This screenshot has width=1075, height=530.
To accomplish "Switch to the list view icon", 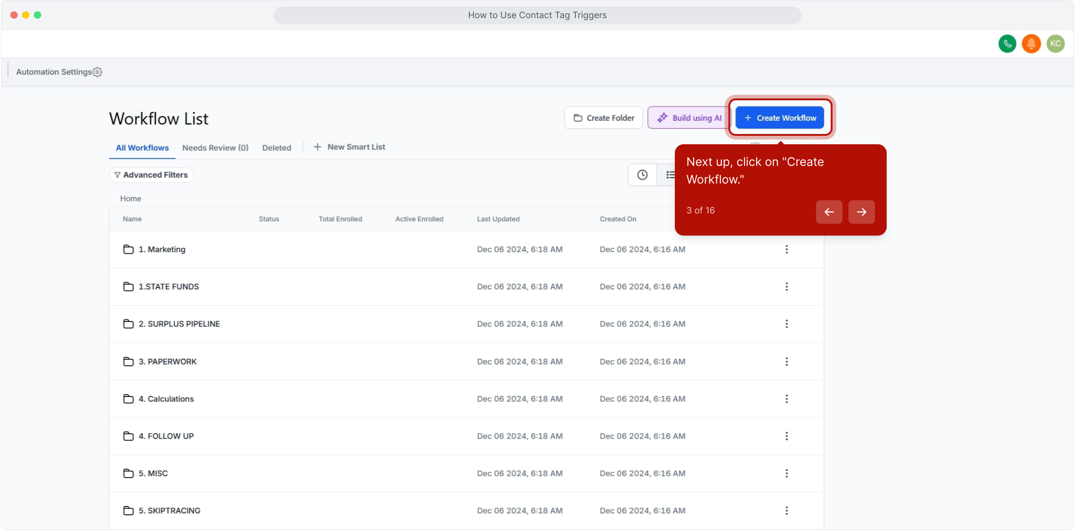I will click(669, 175).
